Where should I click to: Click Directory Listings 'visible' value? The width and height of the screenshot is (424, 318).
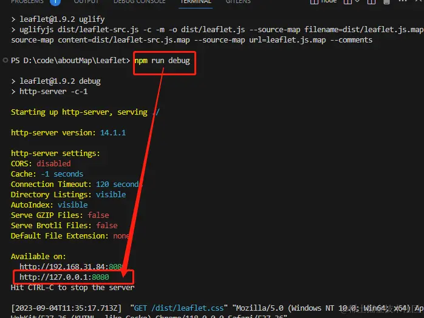111,195
